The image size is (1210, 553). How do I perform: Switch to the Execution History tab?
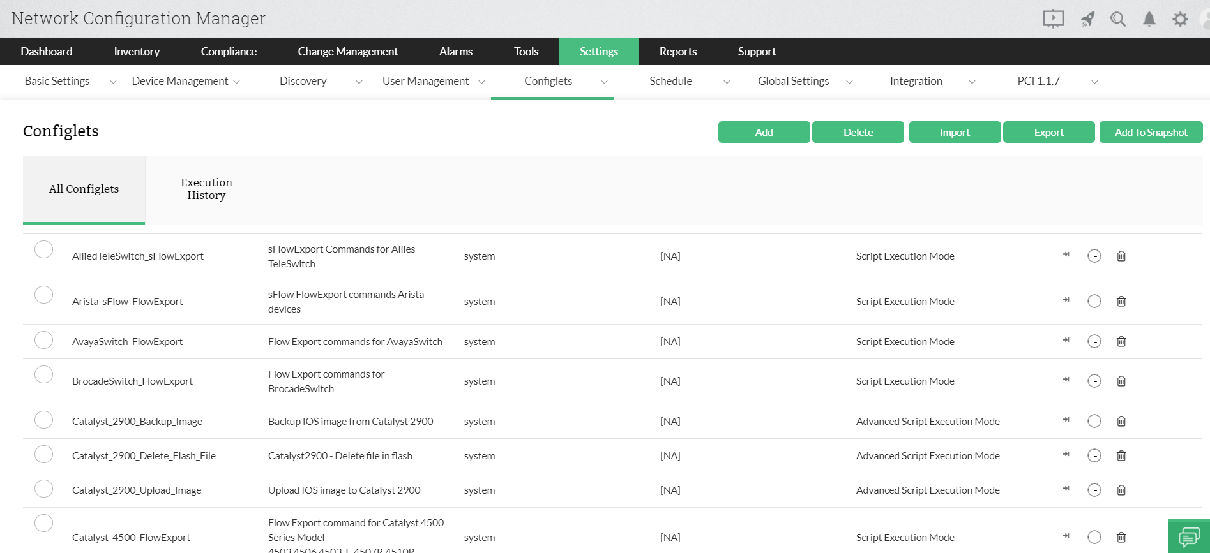pyautogui.click(x=206, y=189)
